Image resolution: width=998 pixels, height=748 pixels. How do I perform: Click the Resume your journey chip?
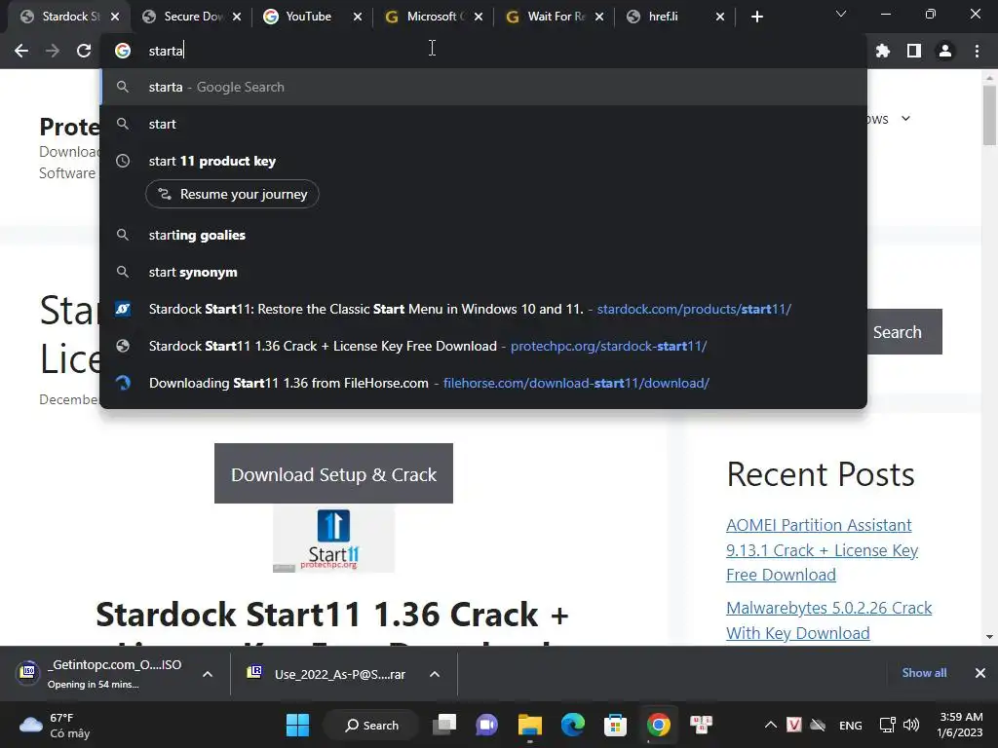[232, 194]
